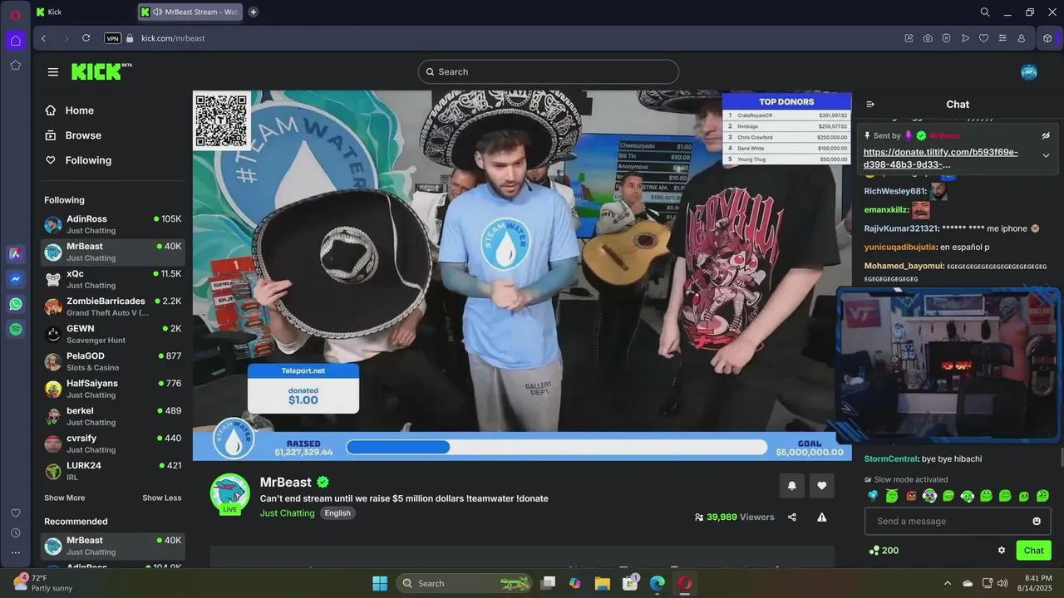Open WhatsApp in Opera sidebar

click(x=16, y=304)
